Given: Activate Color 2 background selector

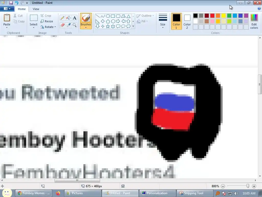Looking at the screenshot, I should coord(187,21).
